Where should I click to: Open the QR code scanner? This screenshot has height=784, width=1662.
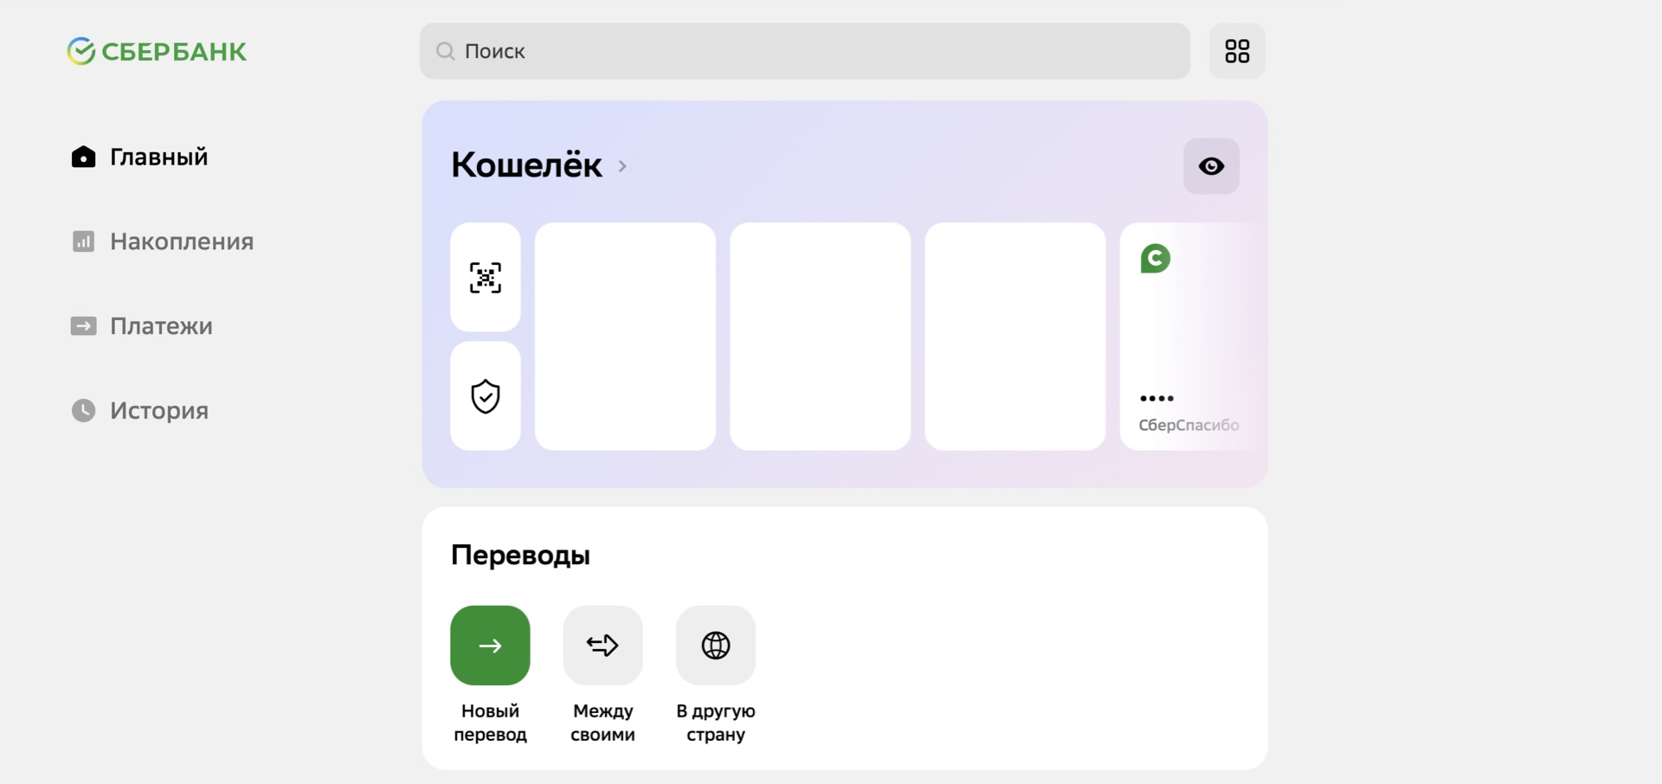[486, 278]
